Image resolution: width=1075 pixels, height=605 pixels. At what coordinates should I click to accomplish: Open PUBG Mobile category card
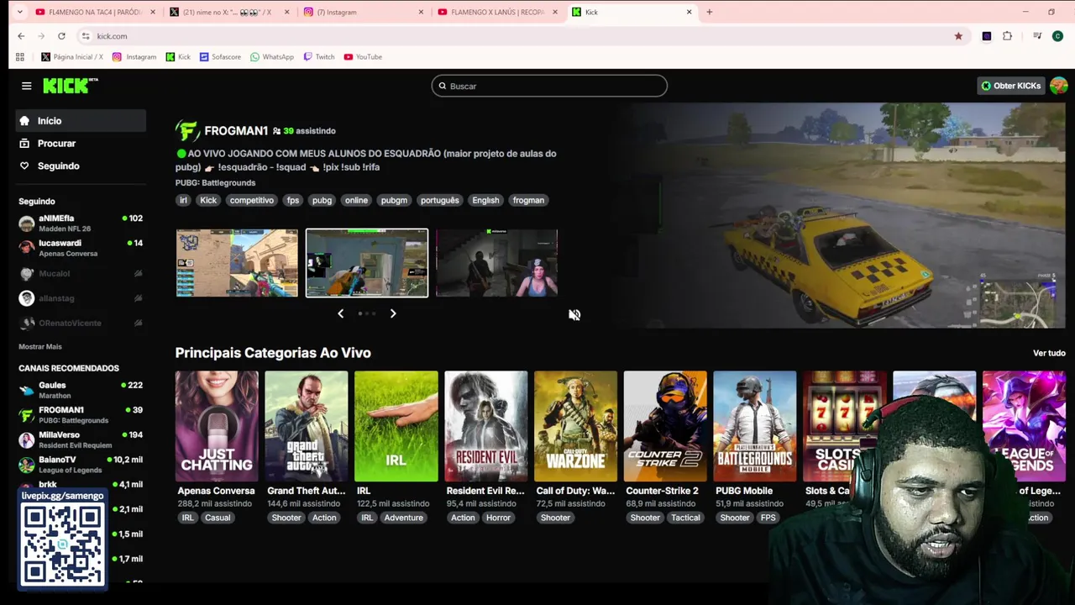click(x=755, y=426)
